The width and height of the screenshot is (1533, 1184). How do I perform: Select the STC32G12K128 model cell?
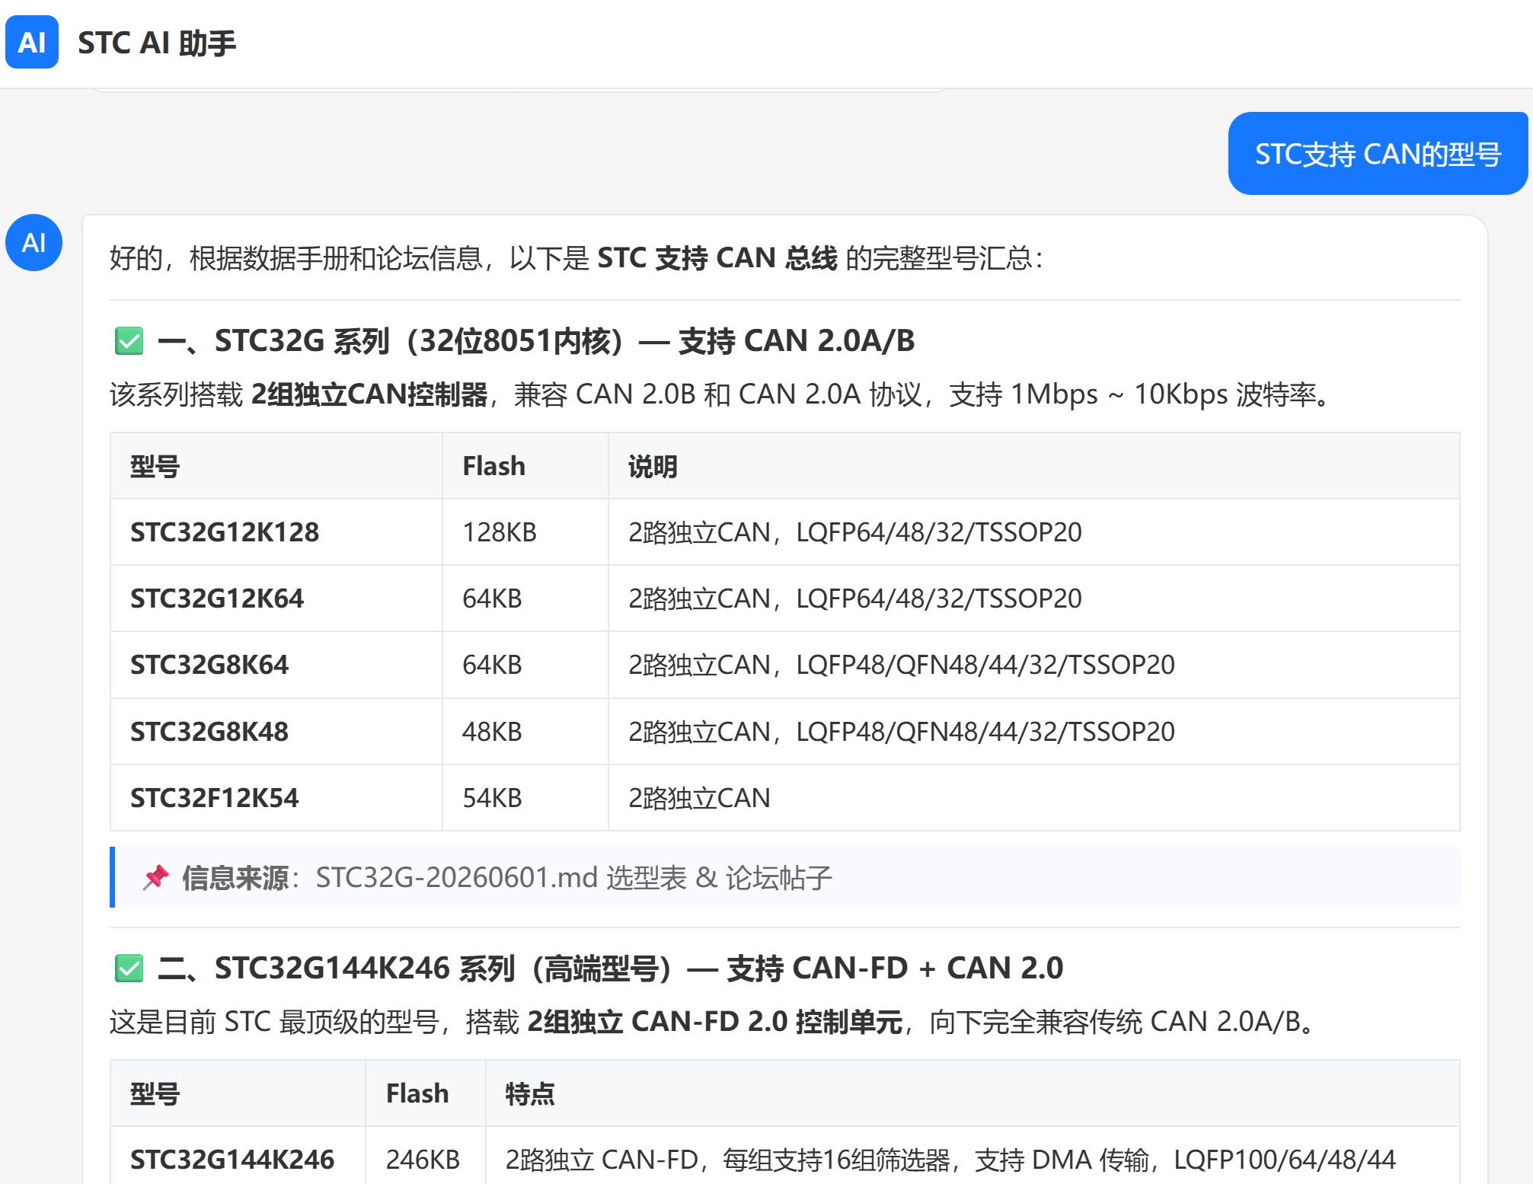coord(276,532)
